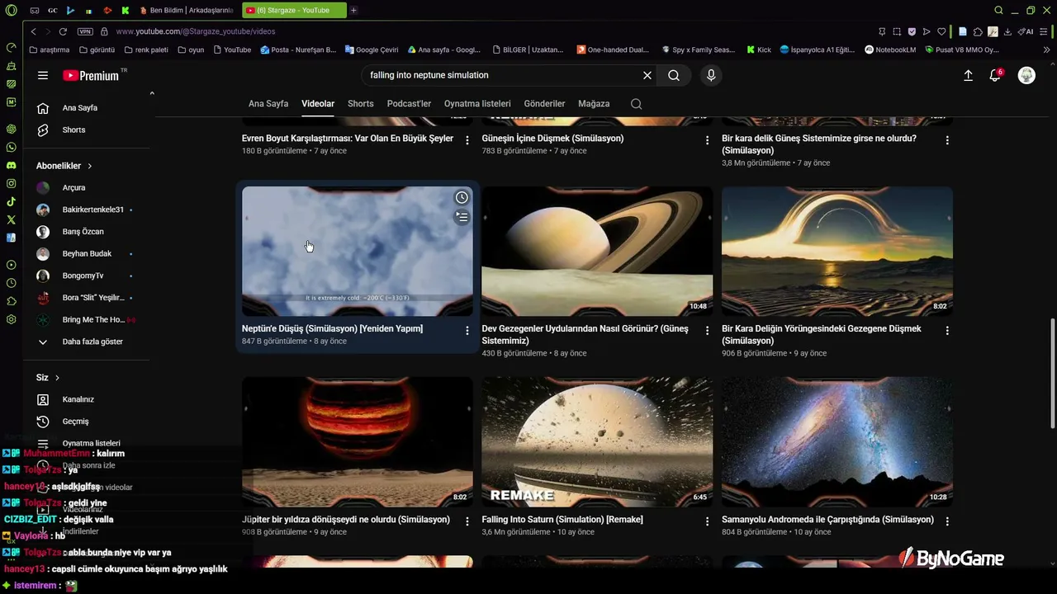The height and width of the screenshot is (594, 1057).
Task: Switch to the channel Shorts tab
Action: 361,104
